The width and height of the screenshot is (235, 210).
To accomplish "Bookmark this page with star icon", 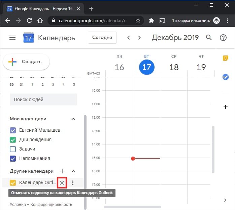I will point(138,20).
